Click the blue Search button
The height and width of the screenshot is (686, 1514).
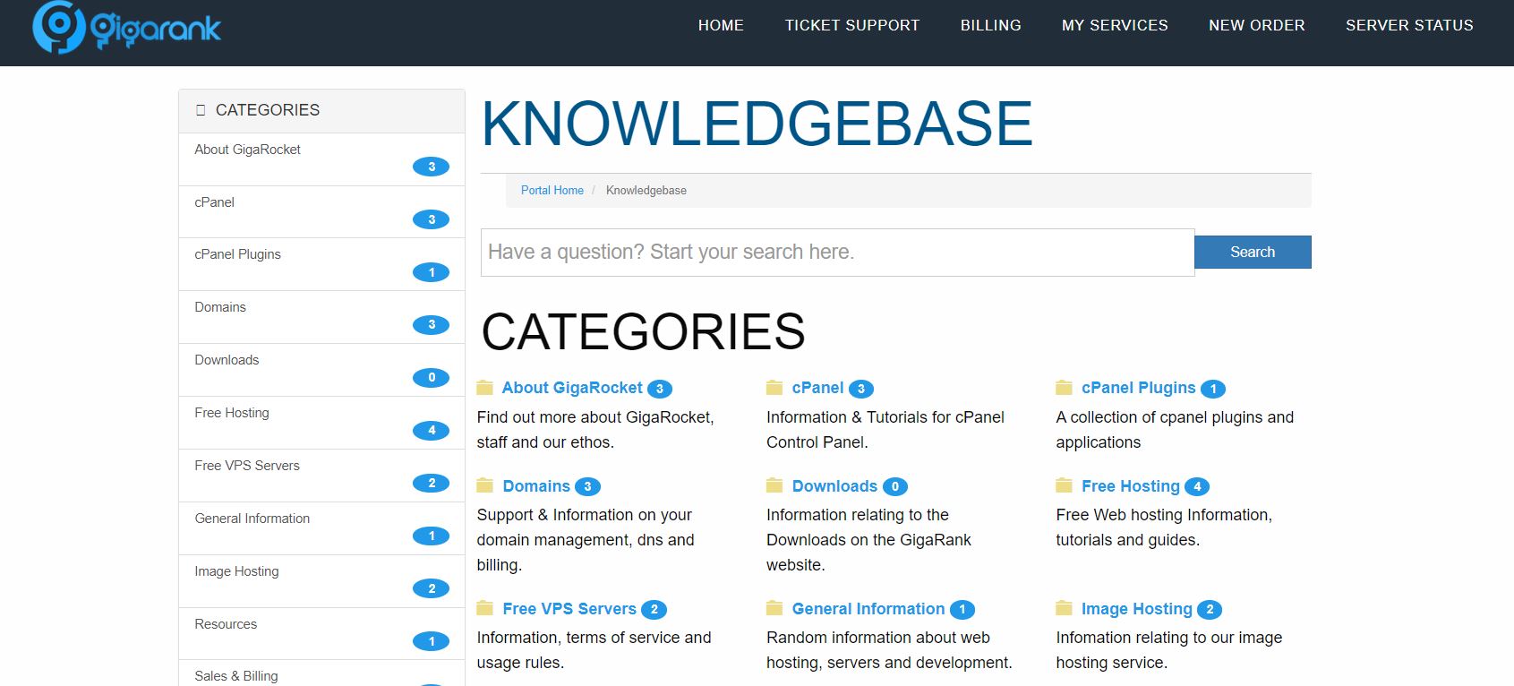[x=1253, y=252]
